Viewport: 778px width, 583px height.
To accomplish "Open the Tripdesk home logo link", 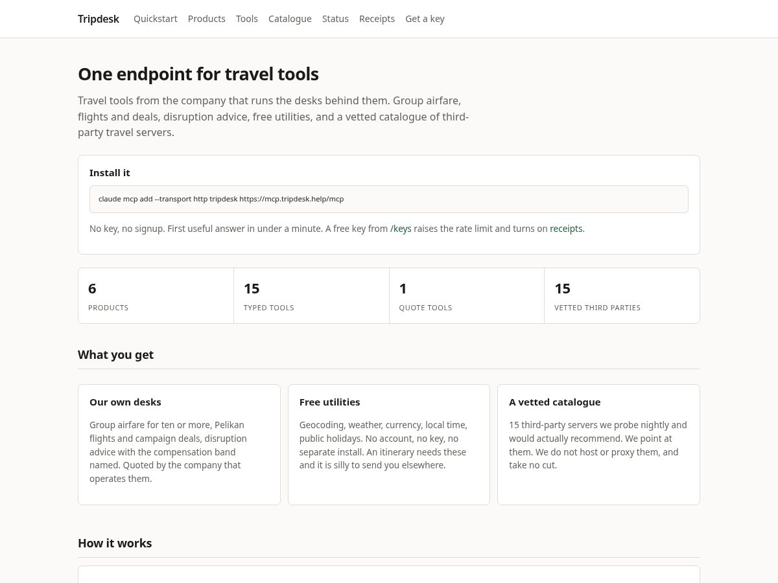I will (x=99, y=19).
